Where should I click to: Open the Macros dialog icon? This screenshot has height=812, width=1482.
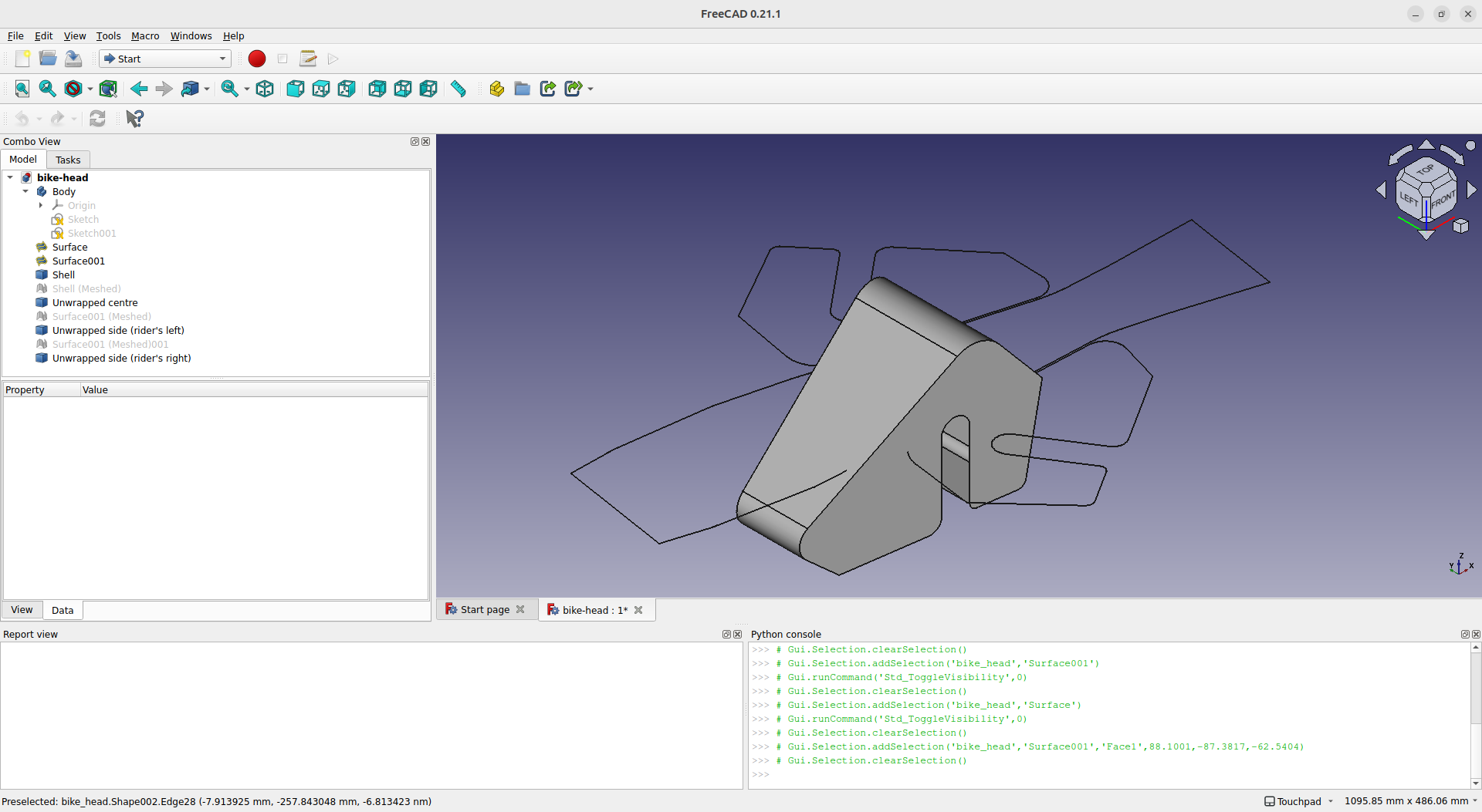(x=308, y=59)
